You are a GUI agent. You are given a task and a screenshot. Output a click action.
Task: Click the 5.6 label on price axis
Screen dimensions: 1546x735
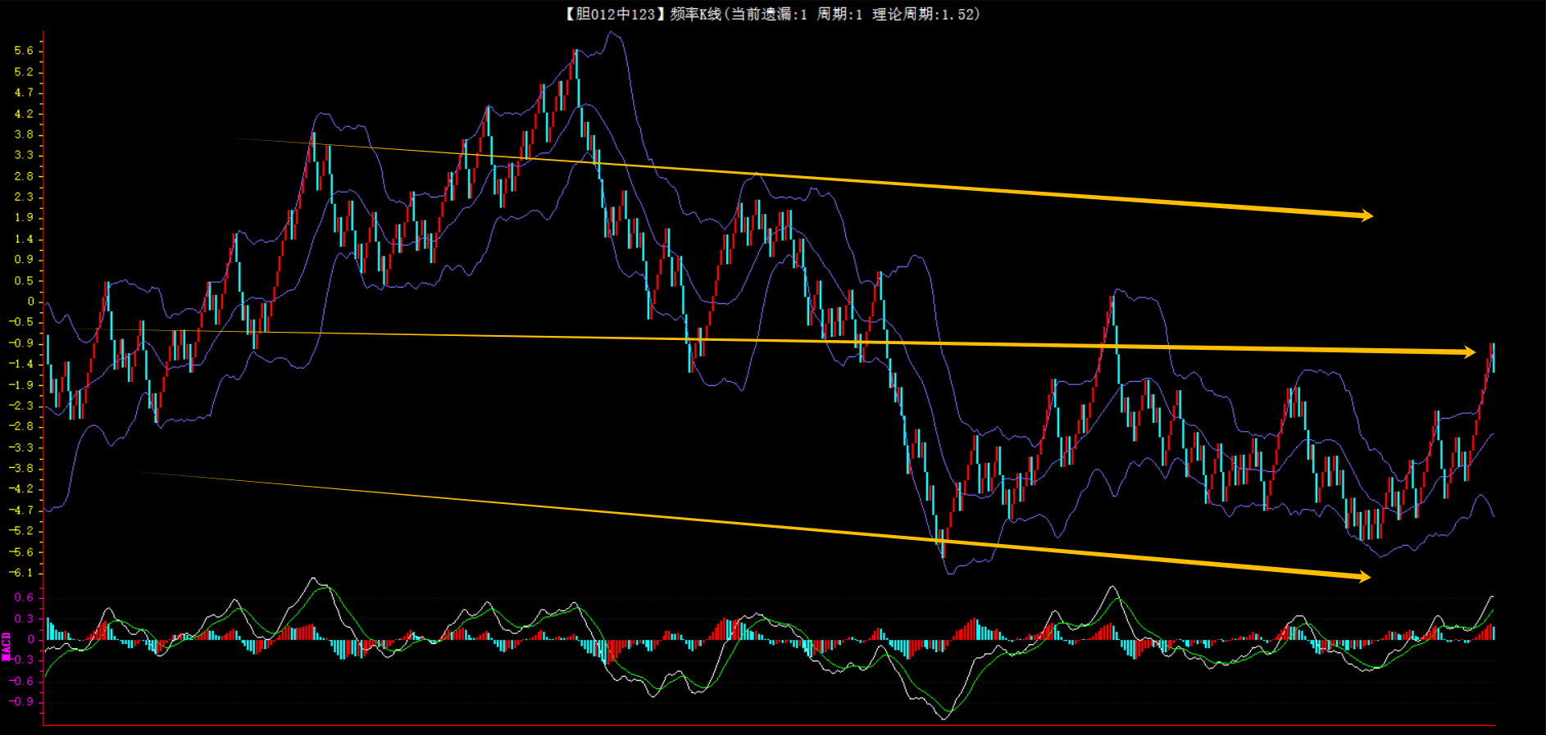(x=24, y=51)
